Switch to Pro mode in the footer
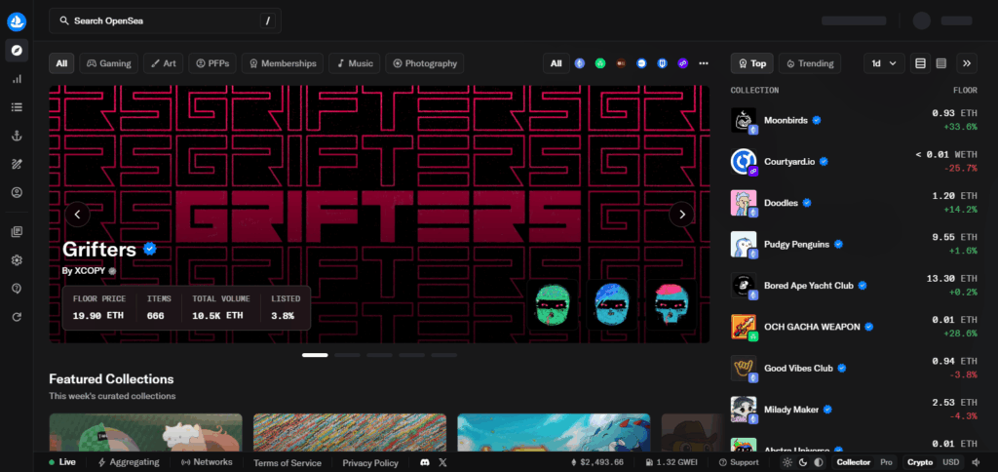This screenshot has height=472, width=998. pyautogui.click(x=886, y=462)
